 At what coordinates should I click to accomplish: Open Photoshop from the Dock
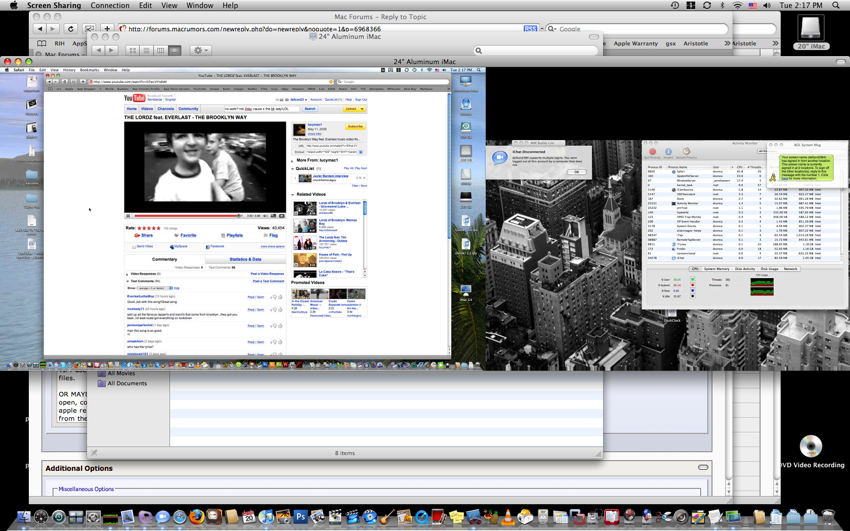[x=301, y=517]
